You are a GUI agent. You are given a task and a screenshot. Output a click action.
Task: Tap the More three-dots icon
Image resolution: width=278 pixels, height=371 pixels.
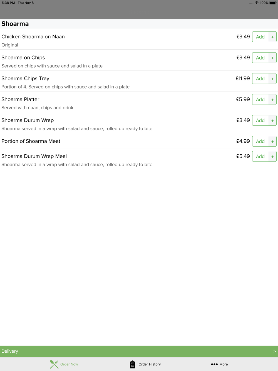(x=214, y=364)
